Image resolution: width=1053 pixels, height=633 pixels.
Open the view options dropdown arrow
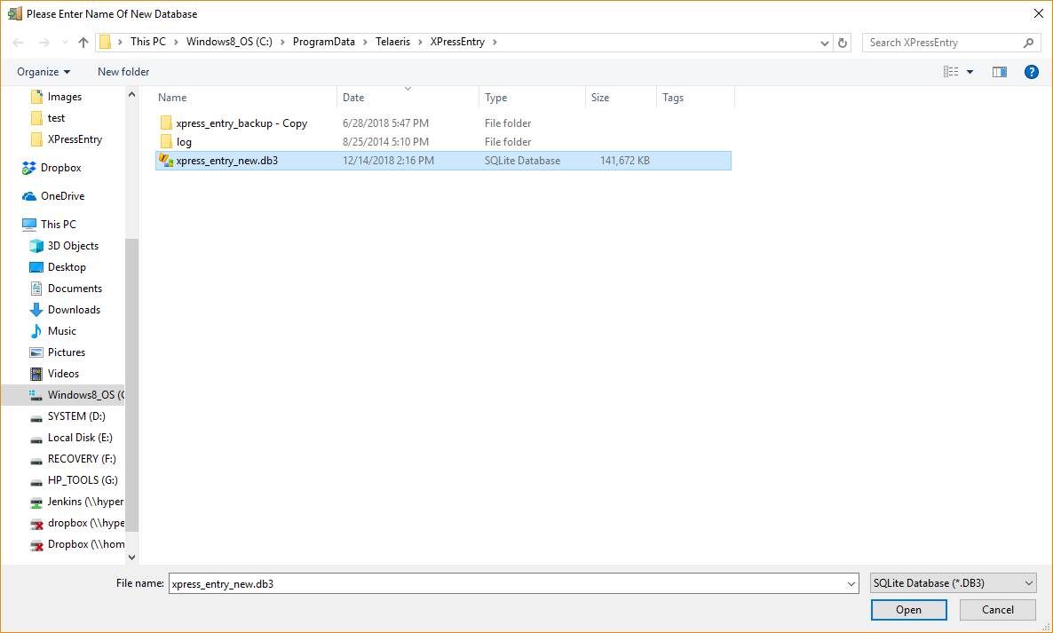[x=970, y=72]
